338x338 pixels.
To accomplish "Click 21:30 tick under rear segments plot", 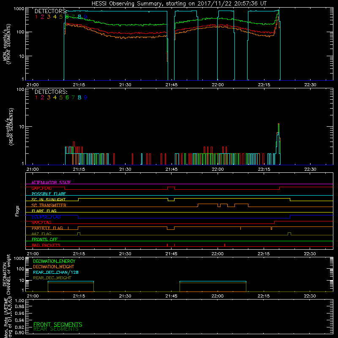I will pos(125,169).
